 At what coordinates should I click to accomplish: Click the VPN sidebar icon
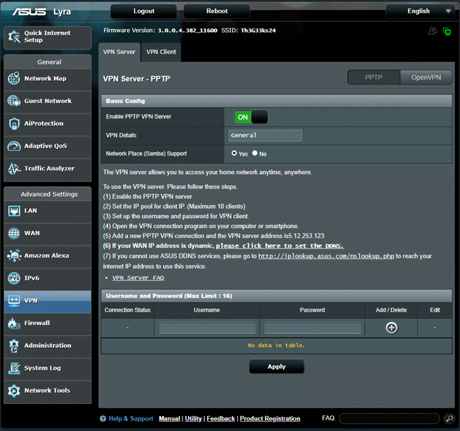pyautogui.click(x=13, y=300)
